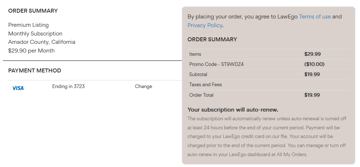Click Amador County, California text
This screenshot has height=167, width=360.
(x=42, y=42)
